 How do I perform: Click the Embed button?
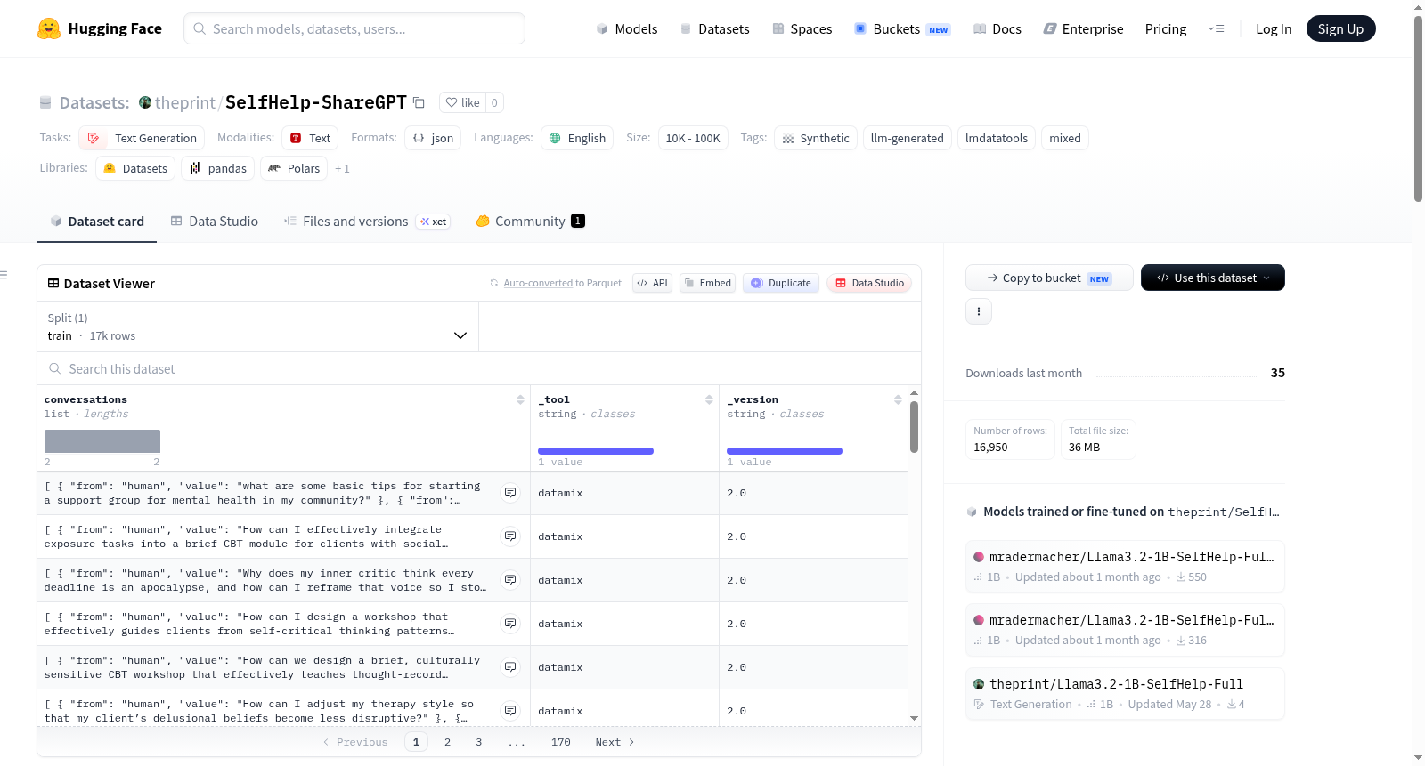(707, 283)
